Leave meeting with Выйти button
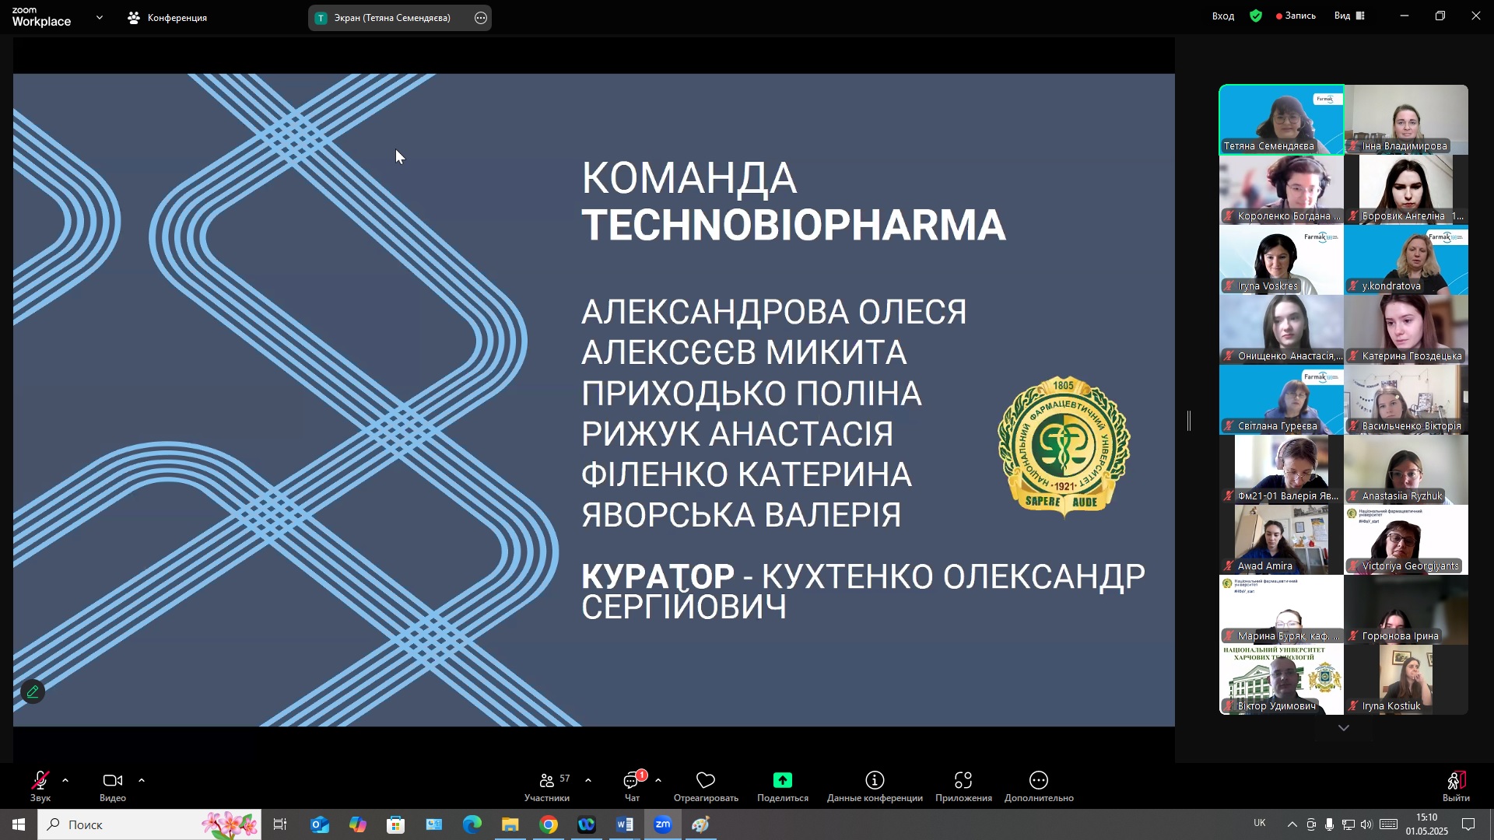The image size is (1494, 840). click(x=1456, y=786)
